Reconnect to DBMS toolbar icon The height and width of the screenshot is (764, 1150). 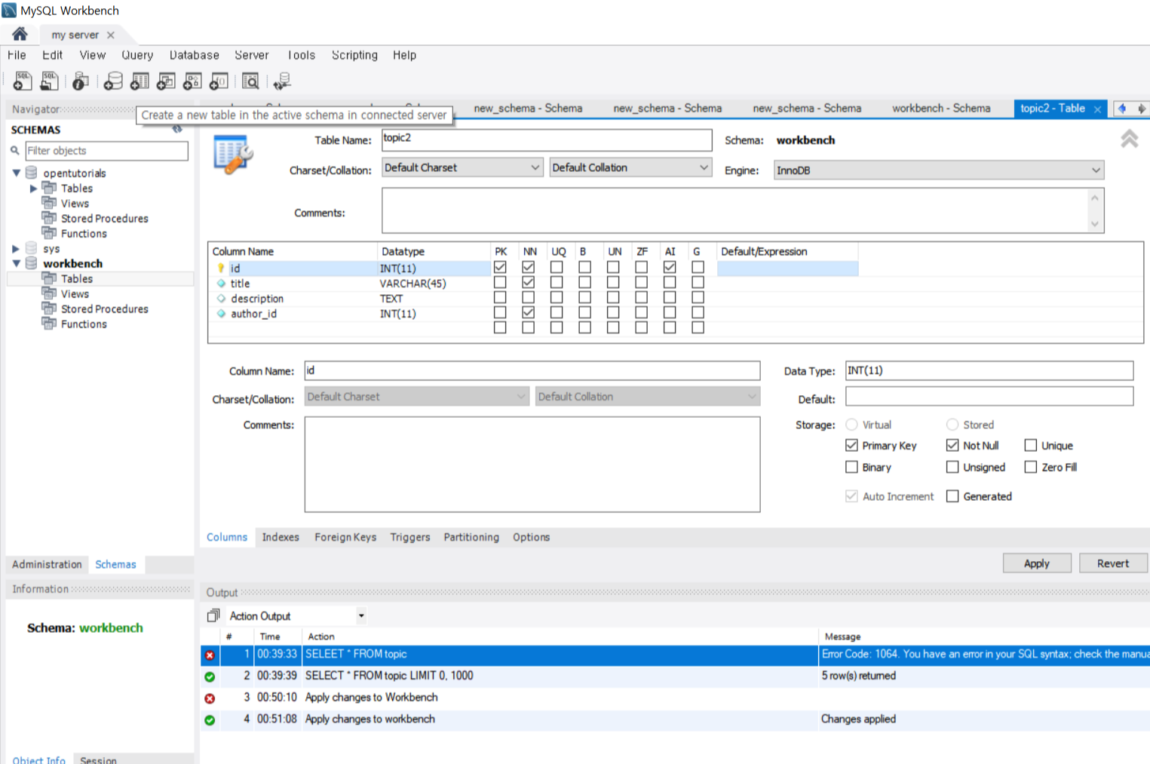[x=282, y=81]
